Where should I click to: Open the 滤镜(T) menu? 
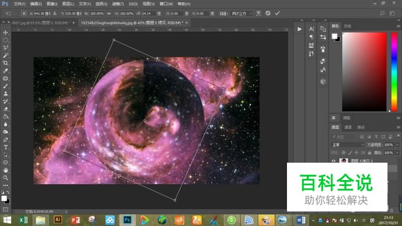[x=118, y=4]
